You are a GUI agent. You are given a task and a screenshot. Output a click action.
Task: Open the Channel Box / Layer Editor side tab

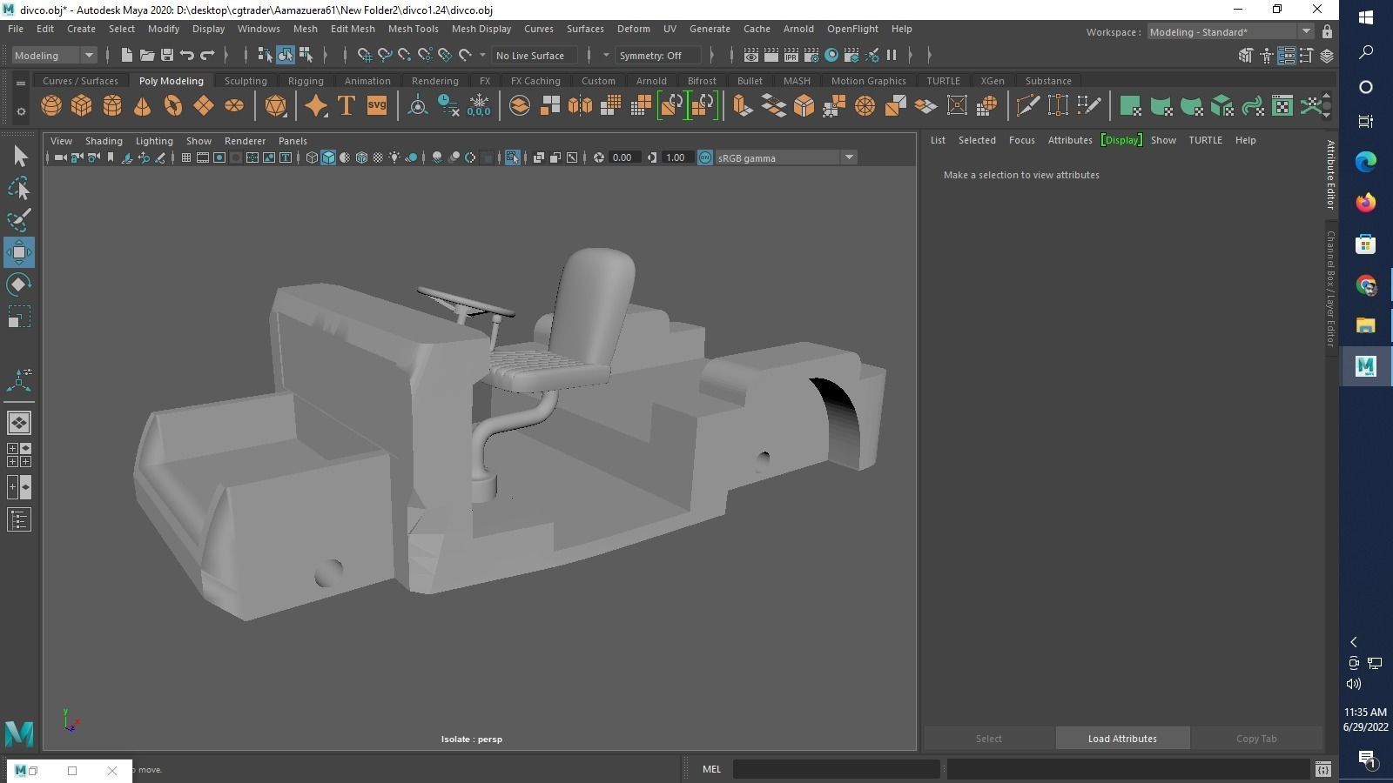click(x=1330, y=289)
